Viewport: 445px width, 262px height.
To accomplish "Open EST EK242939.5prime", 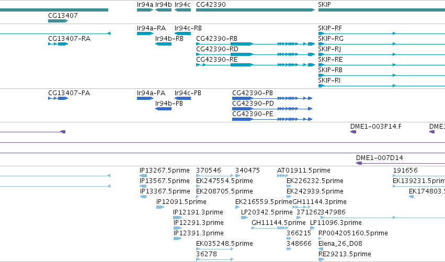I will click(289, 197).
